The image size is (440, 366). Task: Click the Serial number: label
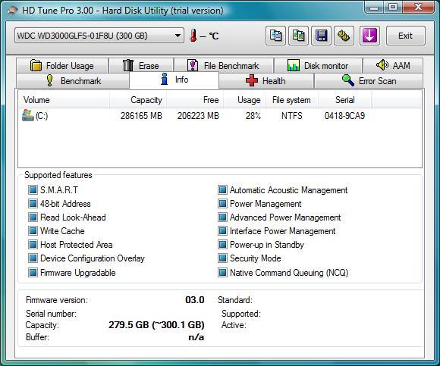point(51,314)
